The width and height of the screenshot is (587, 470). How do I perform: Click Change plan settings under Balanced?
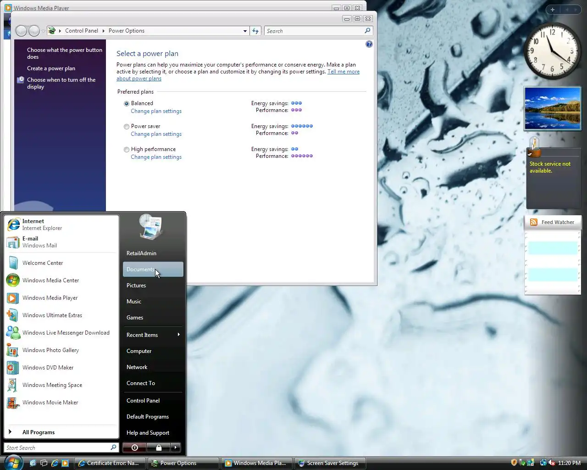(156, 111)
